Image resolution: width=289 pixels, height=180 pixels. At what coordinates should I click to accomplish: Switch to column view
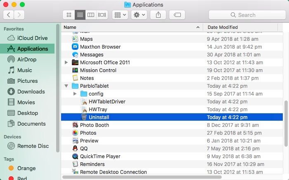(91, 15)
